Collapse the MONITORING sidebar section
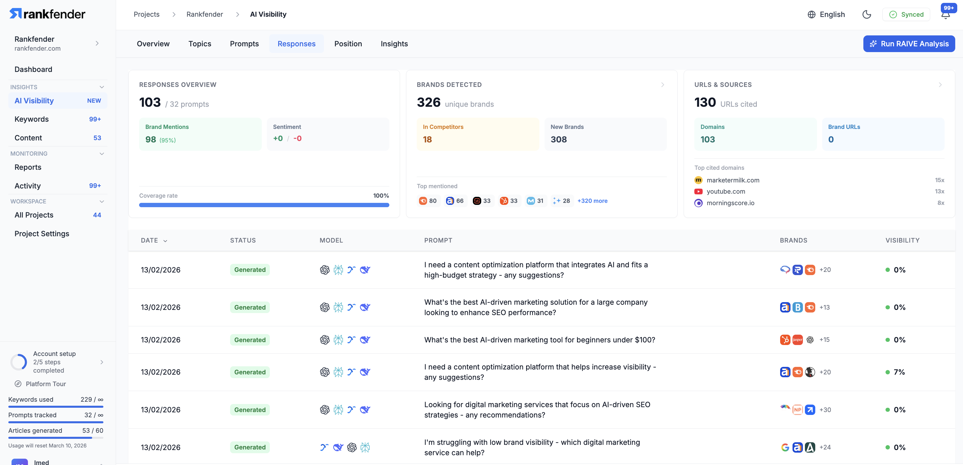This screenshot has width=963, height=465. 101,153
